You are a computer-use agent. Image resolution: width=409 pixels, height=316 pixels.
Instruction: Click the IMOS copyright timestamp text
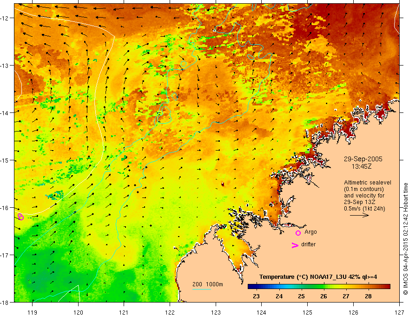click(405, 239)
